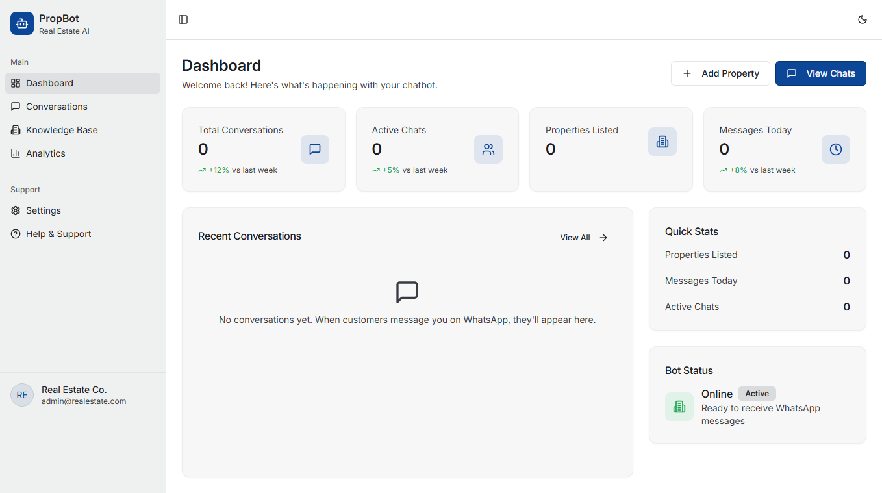Follow the View All conversations link
Image resolution: width=882 pixels, height=493 pixels.
(584, 238)
